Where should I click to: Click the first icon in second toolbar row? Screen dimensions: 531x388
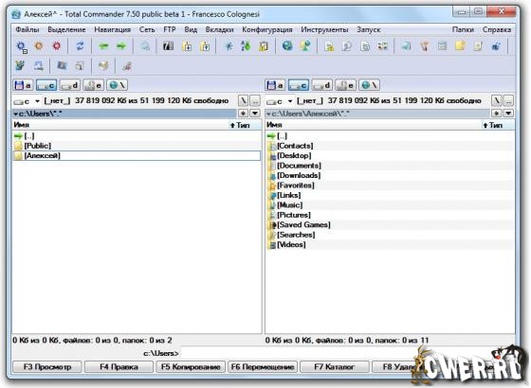pos(20,65)
